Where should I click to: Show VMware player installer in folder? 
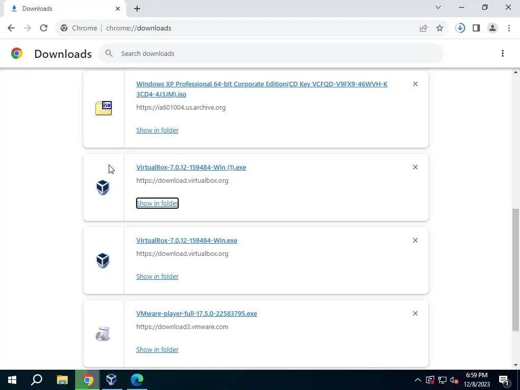pos(157,349)
